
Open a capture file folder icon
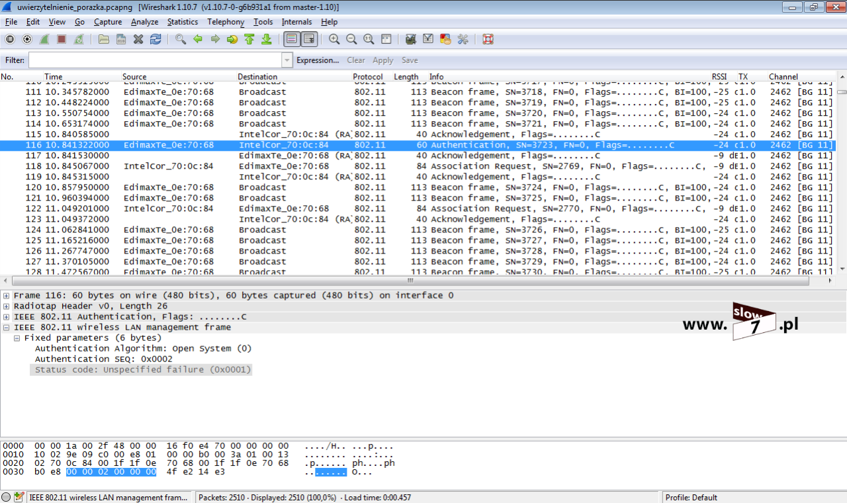(104, 39)
